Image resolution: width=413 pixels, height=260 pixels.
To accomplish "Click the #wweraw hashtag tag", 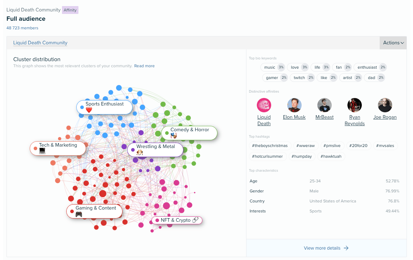I will [306, 146].
